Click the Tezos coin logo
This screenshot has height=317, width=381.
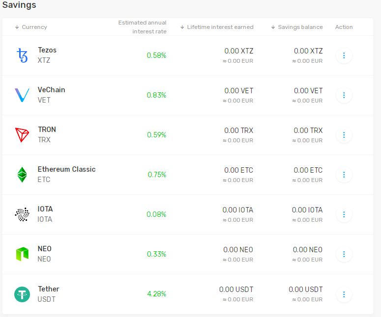tap(22, 55)
